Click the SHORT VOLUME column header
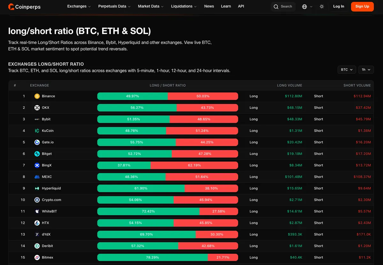The height and width of the screenshot is (265, 383). pyautogui.click(x=357, y=86)
